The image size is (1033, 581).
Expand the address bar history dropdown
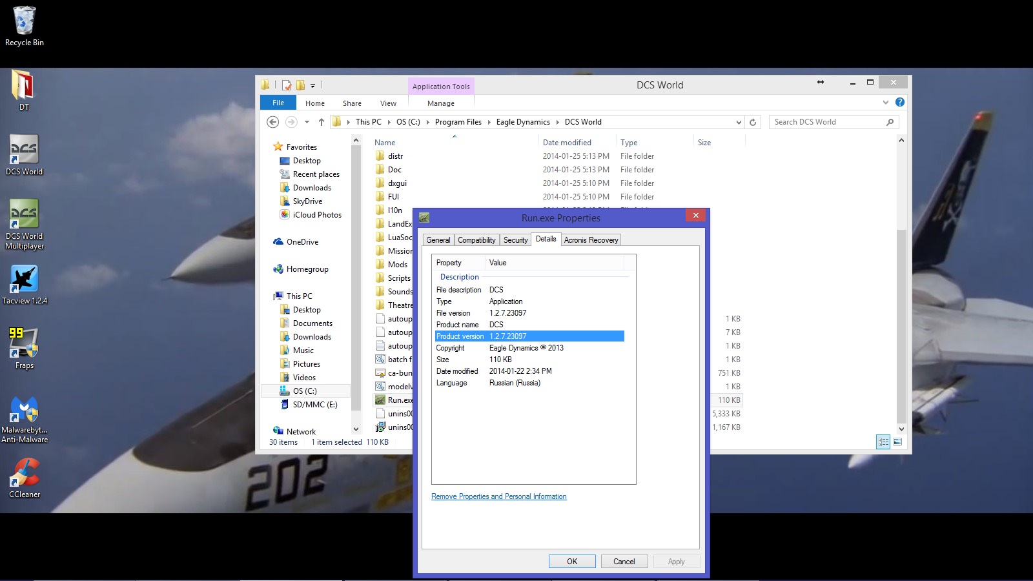739,122
